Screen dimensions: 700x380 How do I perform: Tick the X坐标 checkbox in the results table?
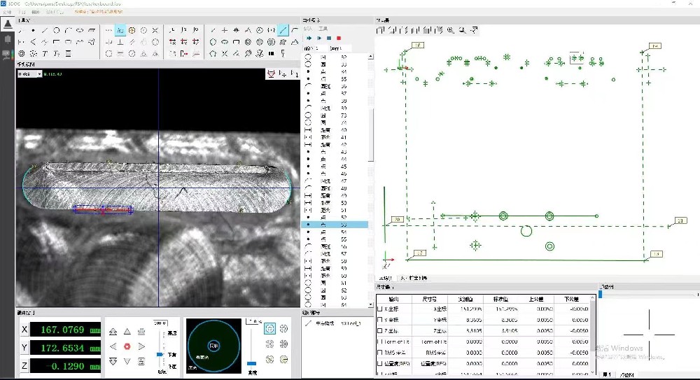(x=380, y=309)
